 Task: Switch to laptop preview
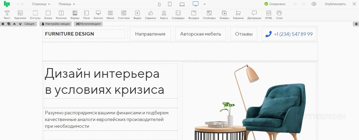tap(182, 4)
